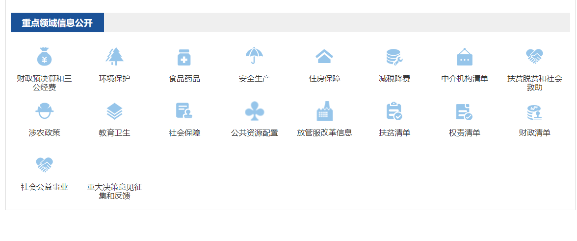
Task: Open the factory icon for 放管服改革信息
Action: tap(325, 111)
